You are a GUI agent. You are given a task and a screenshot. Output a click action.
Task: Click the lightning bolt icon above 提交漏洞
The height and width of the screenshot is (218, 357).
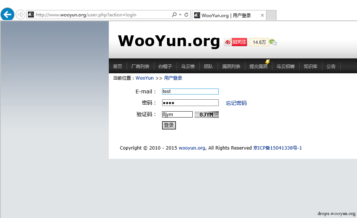coord(268,62)
